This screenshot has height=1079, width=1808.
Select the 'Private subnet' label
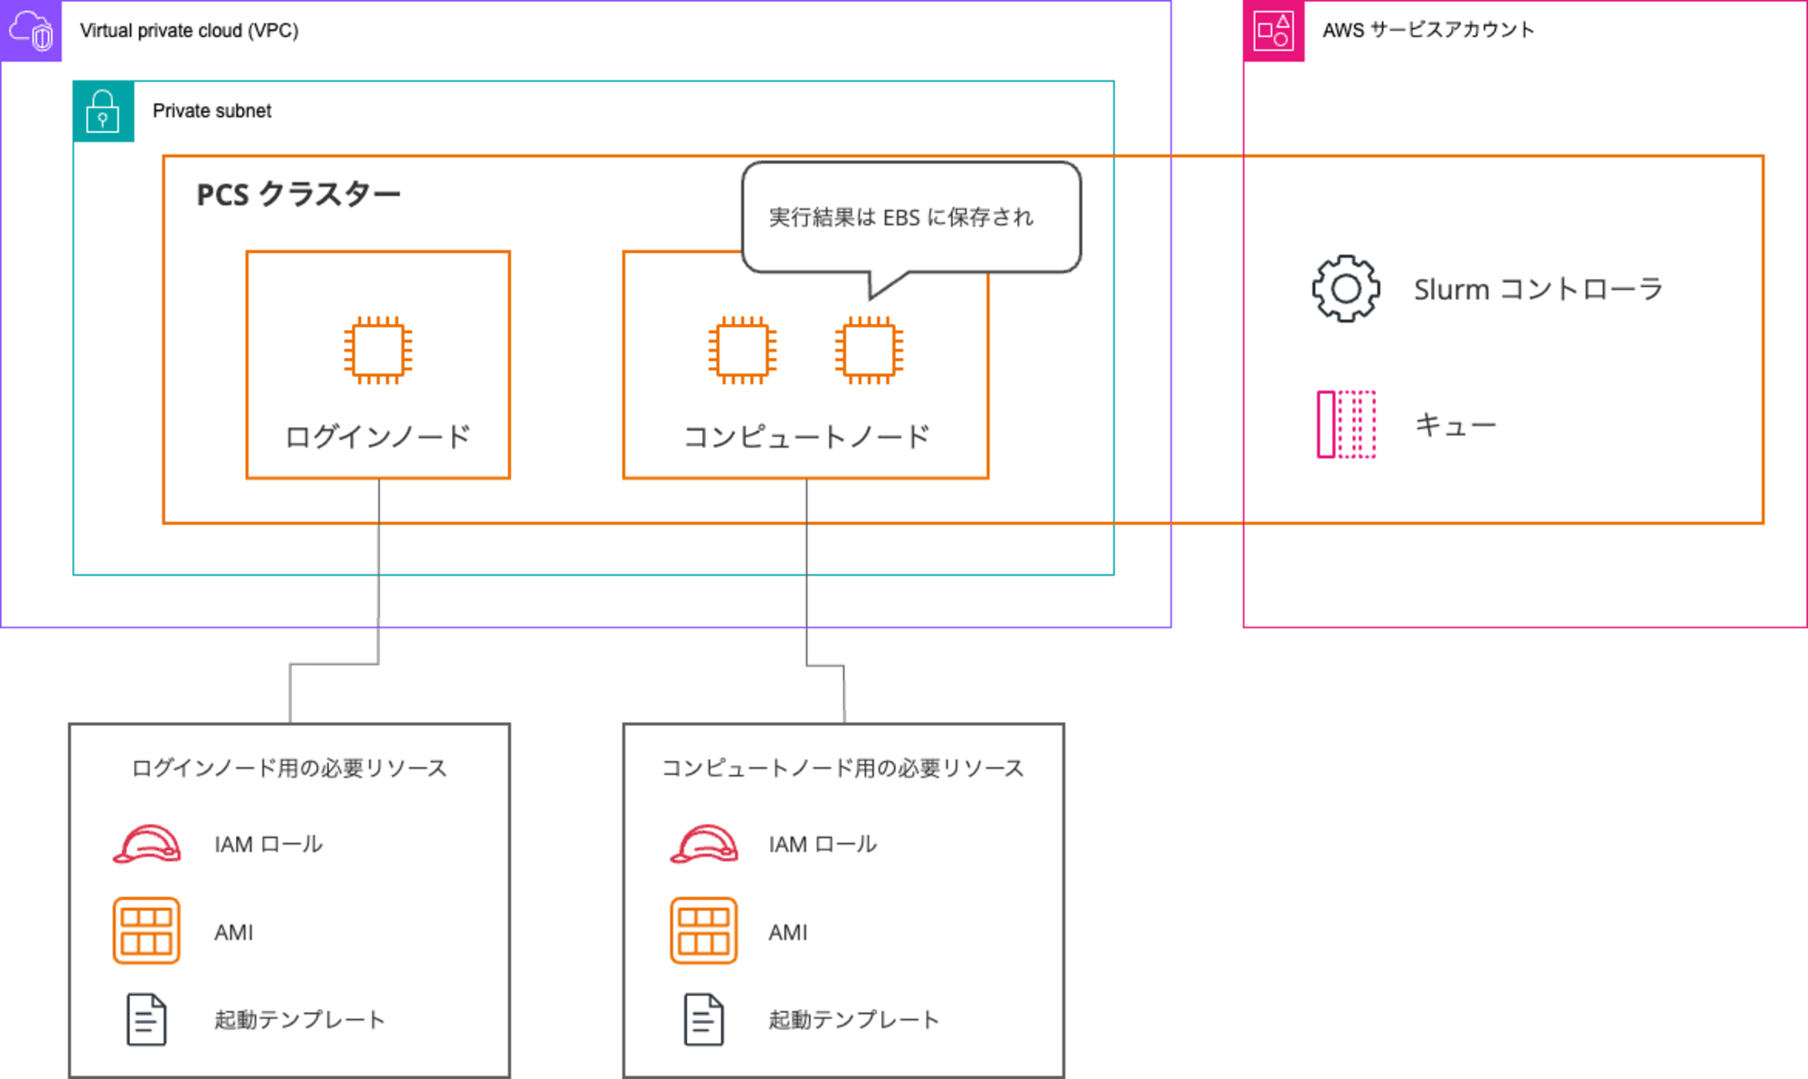pos(212,111)
